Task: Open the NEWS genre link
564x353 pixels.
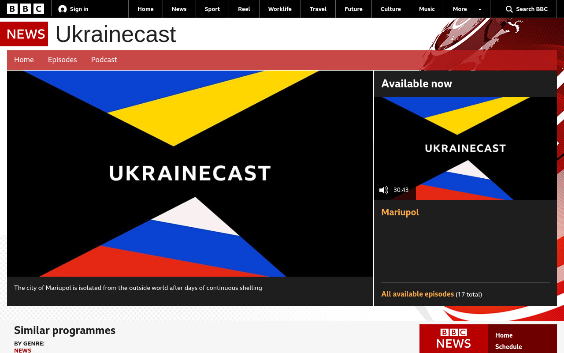Action: point(22,350)
